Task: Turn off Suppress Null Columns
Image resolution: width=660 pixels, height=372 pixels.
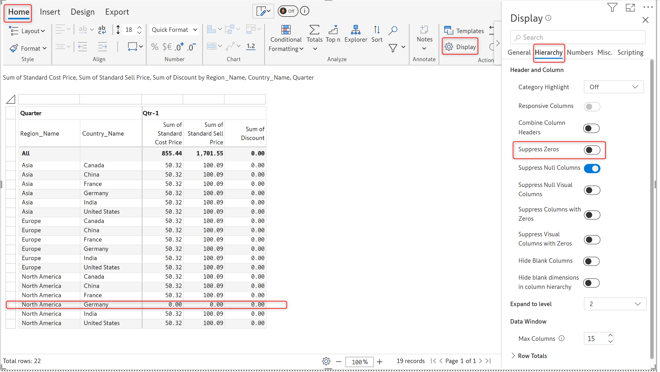Action: (592, 168)
